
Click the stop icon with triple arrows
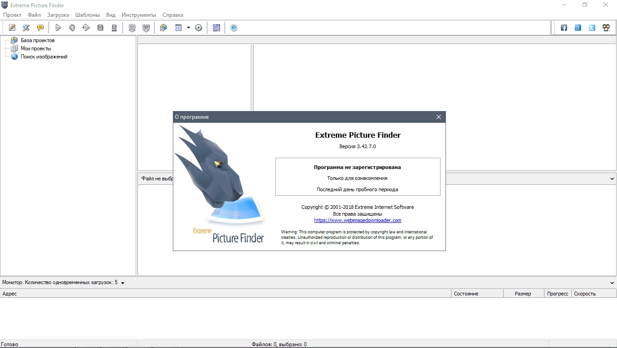(x=114, y=28)
